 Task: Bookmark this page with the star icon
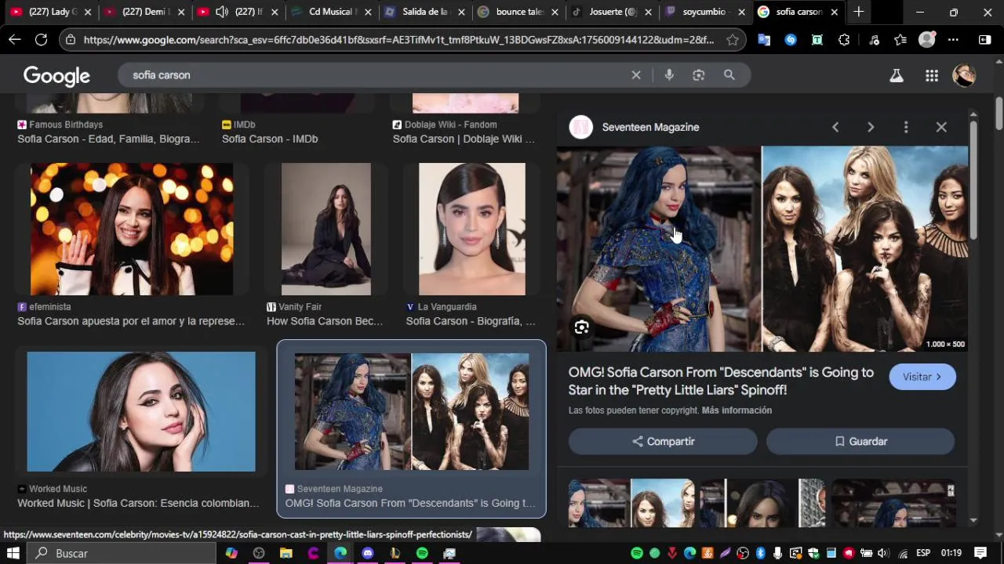tap(733, 39)
